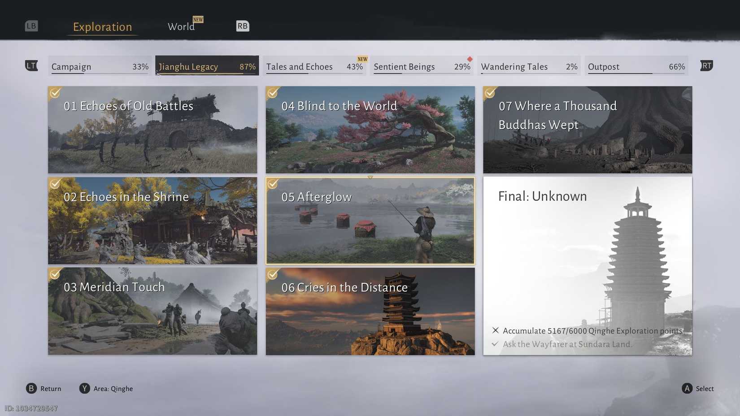Click the LT trigger icon near Campaign tab

[x=31, y=65]
